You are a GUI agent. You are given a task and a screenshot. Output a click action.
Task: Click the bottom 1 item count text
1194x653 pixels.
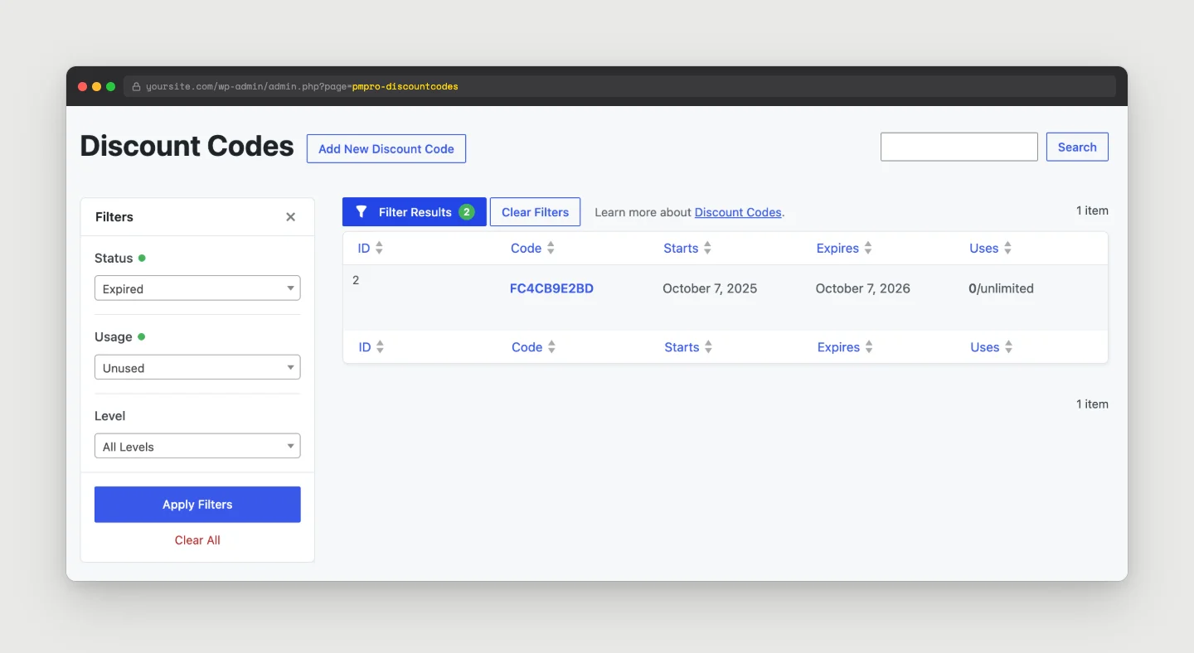coord(1092,404)
